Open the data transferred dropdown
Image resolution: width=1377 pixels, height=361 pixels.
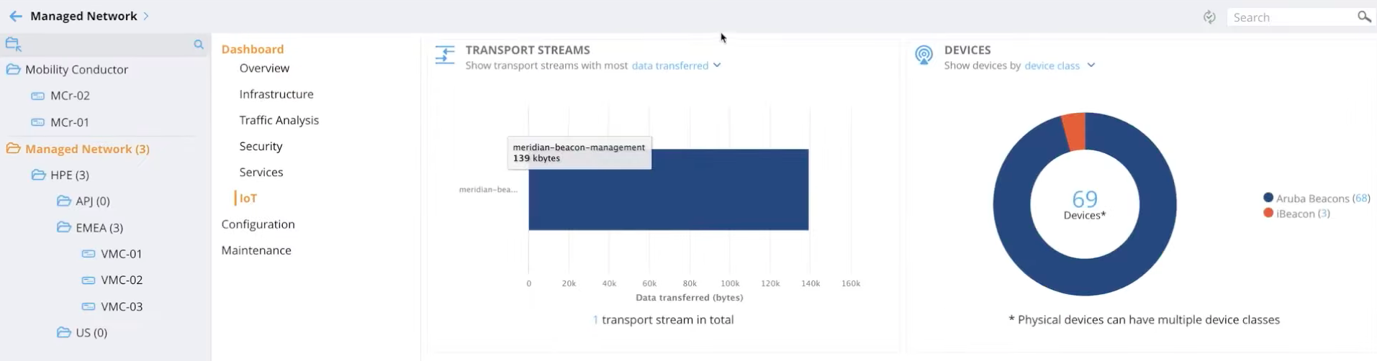(x=676, y=65)
